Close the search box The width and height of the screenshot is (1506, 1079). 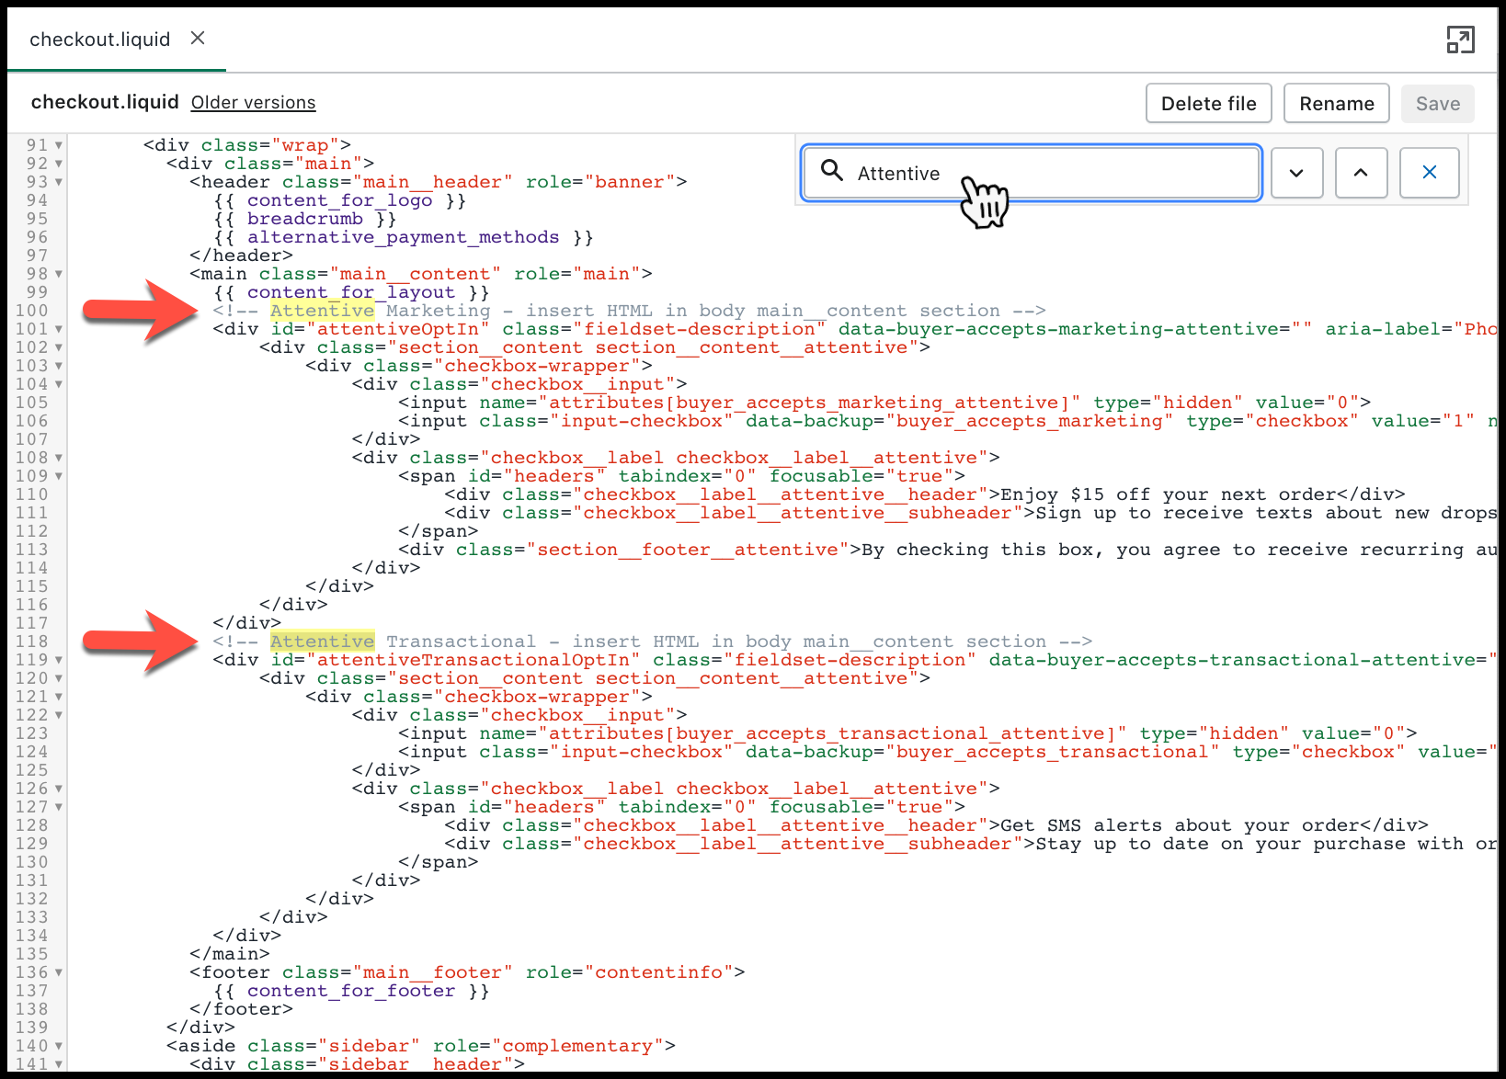tap(1429, 173)
